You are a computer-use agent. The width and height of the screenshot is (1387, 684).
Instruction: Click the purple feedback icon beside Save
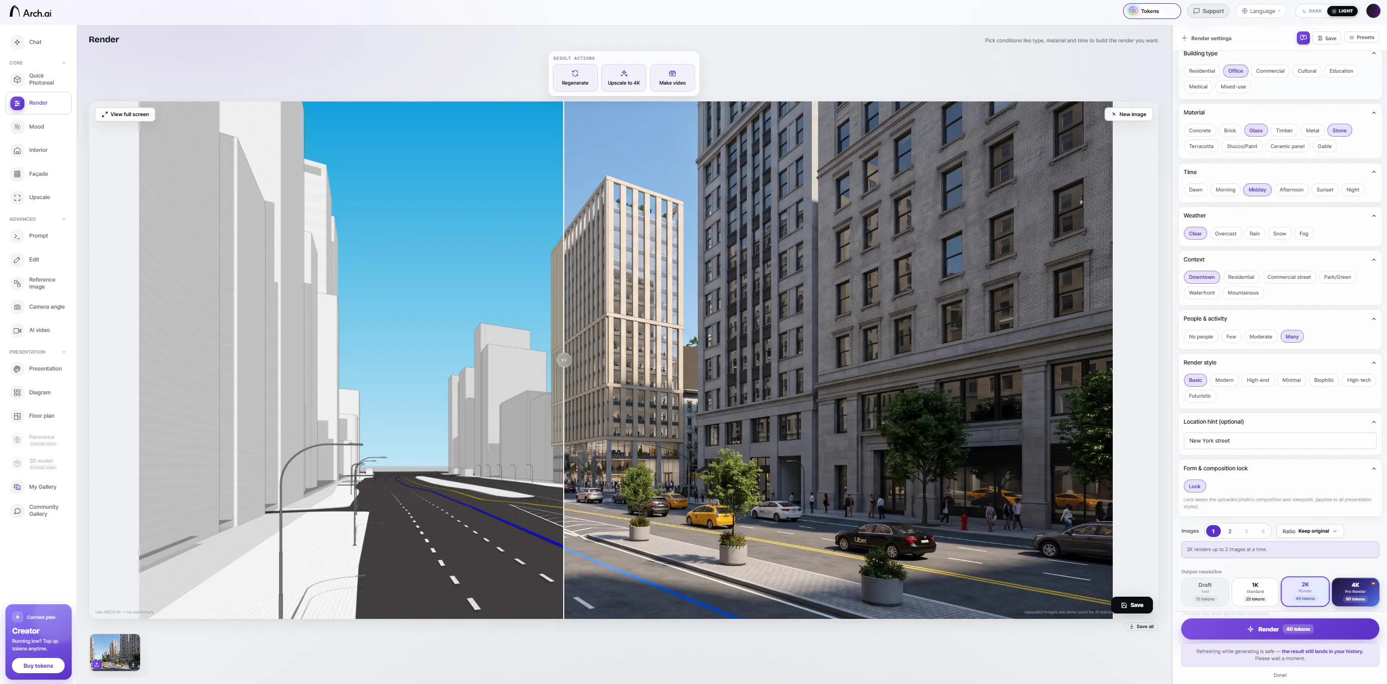pos(1303,38)
